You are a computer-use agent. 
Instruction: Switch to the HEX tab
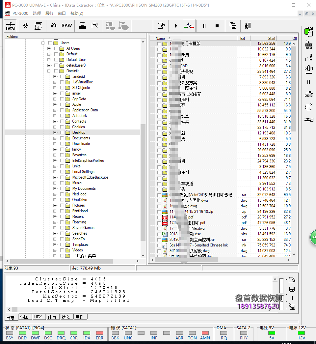pyautogui.click(x=38, y=317)
